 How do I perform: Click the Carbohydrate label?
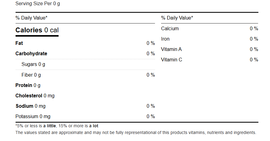click(x=31, y=53)
